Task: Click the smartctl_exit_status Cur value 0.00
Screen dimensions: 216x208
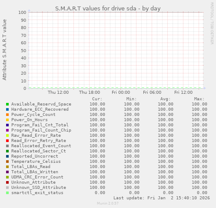Action: click(x=100, y=193)
